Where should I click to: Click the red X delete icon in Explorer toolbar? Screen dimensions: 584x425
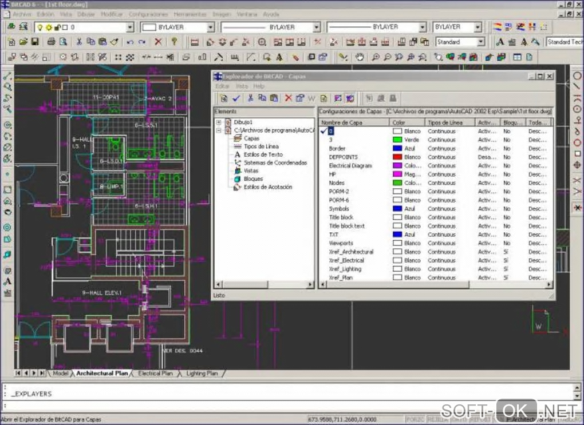[x=288, y=98]
